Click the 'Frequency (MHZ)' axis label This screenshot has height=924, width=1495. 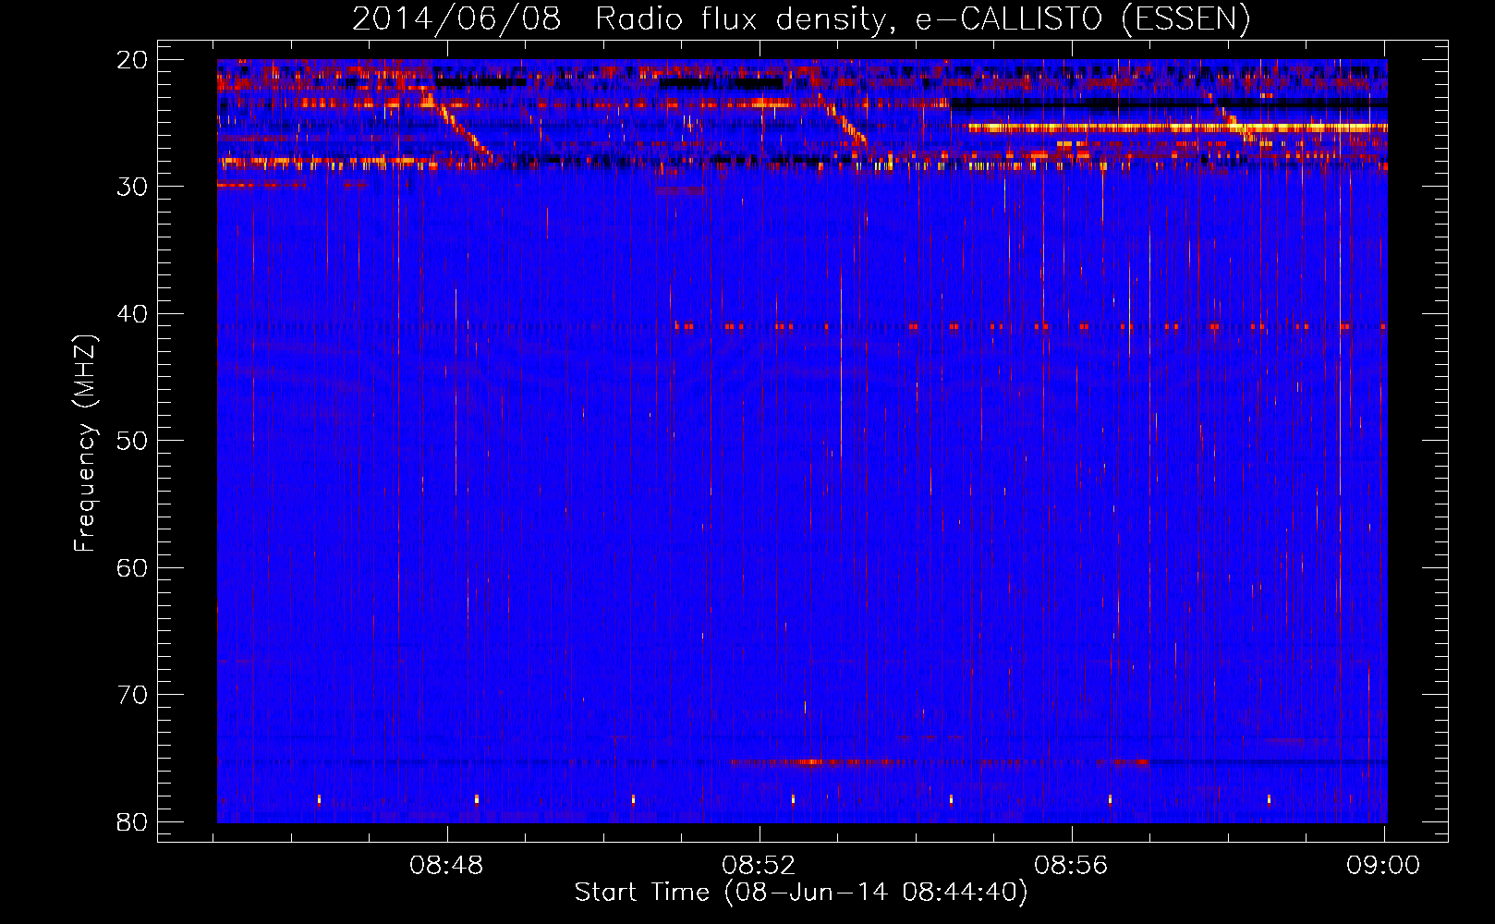[x=85, y=444]
